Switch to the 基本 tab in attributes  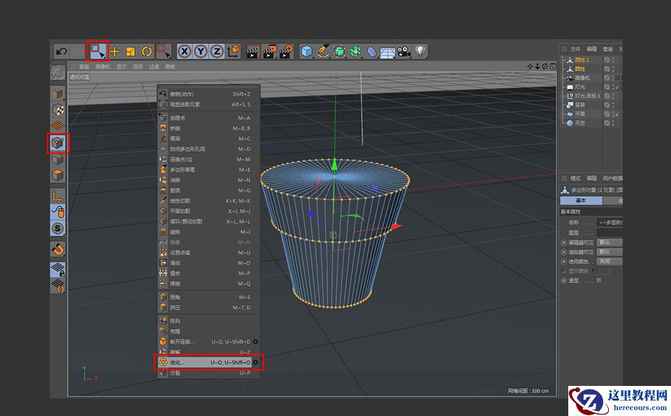click(581, 201)
